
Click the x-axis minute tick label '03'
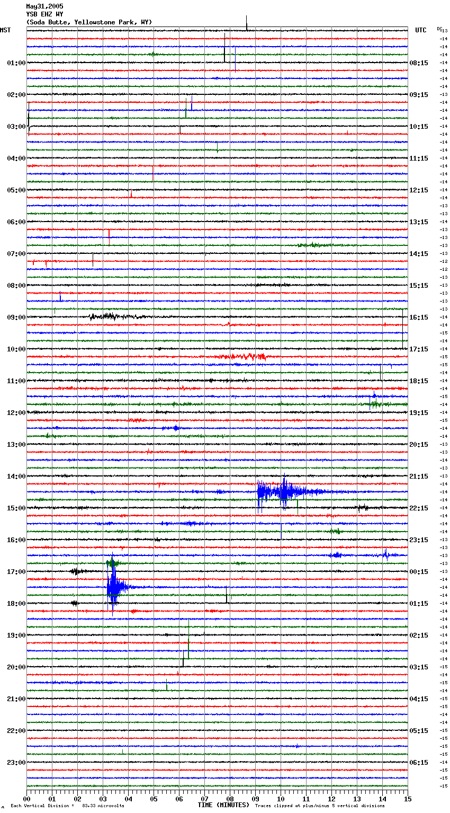[x=103, y=799]
